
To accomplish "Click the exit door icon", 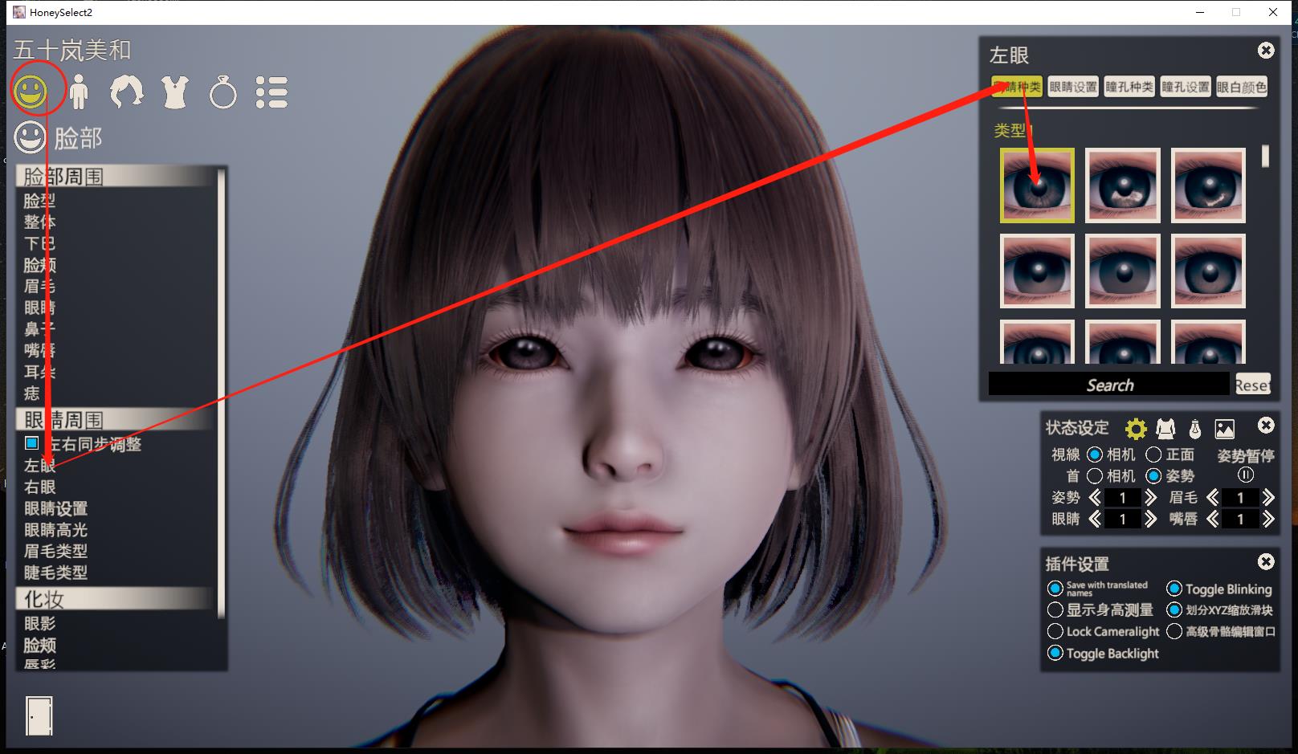I will tap(39, 715).
